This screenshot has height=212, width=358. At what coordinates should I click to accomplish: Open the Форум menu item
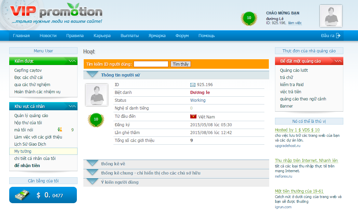182,36
